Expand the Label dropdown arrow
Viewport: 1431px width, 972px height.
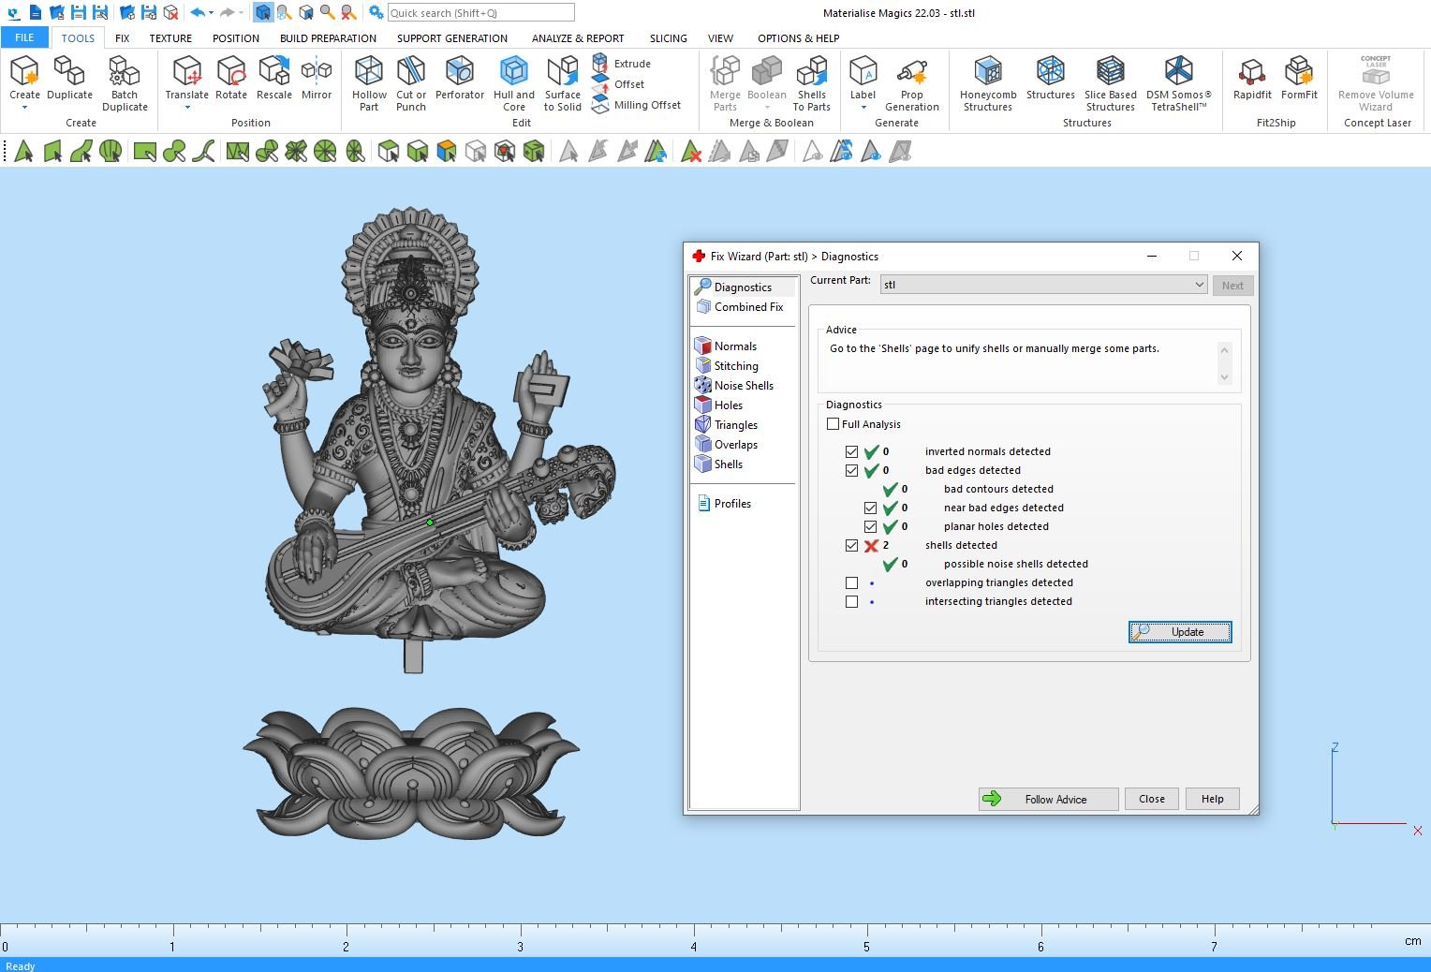(x=863, y=108)
